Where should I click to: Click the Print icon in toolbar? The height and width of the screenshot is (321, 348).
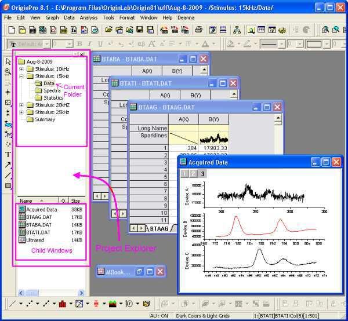click(198, 30)
